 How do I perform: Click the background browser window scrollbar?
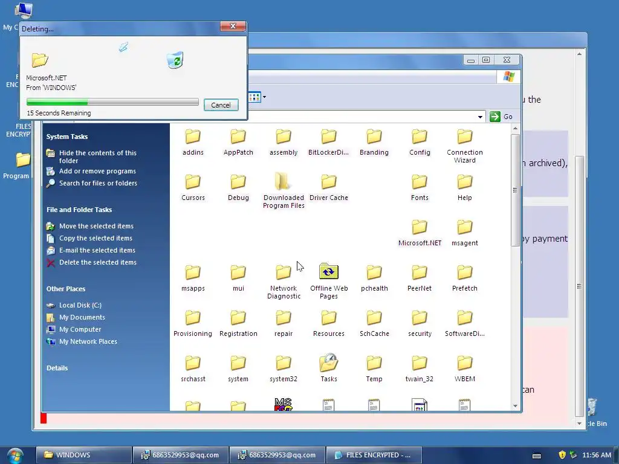pos(579,286)
